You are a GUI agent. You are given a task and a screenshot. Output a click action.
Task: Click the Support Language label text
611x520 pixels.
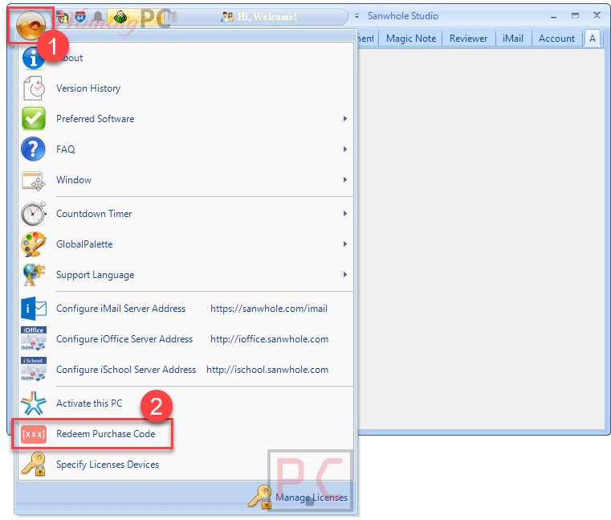[x=95, y=275]
